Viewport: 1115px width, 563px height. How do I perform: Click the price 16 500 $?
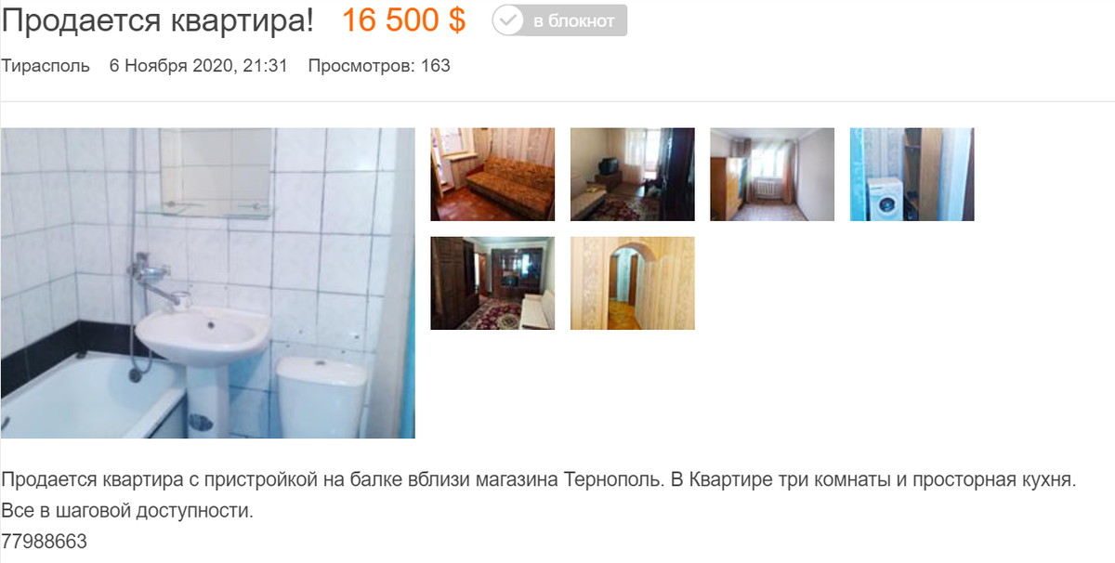(x=404, y=20)
